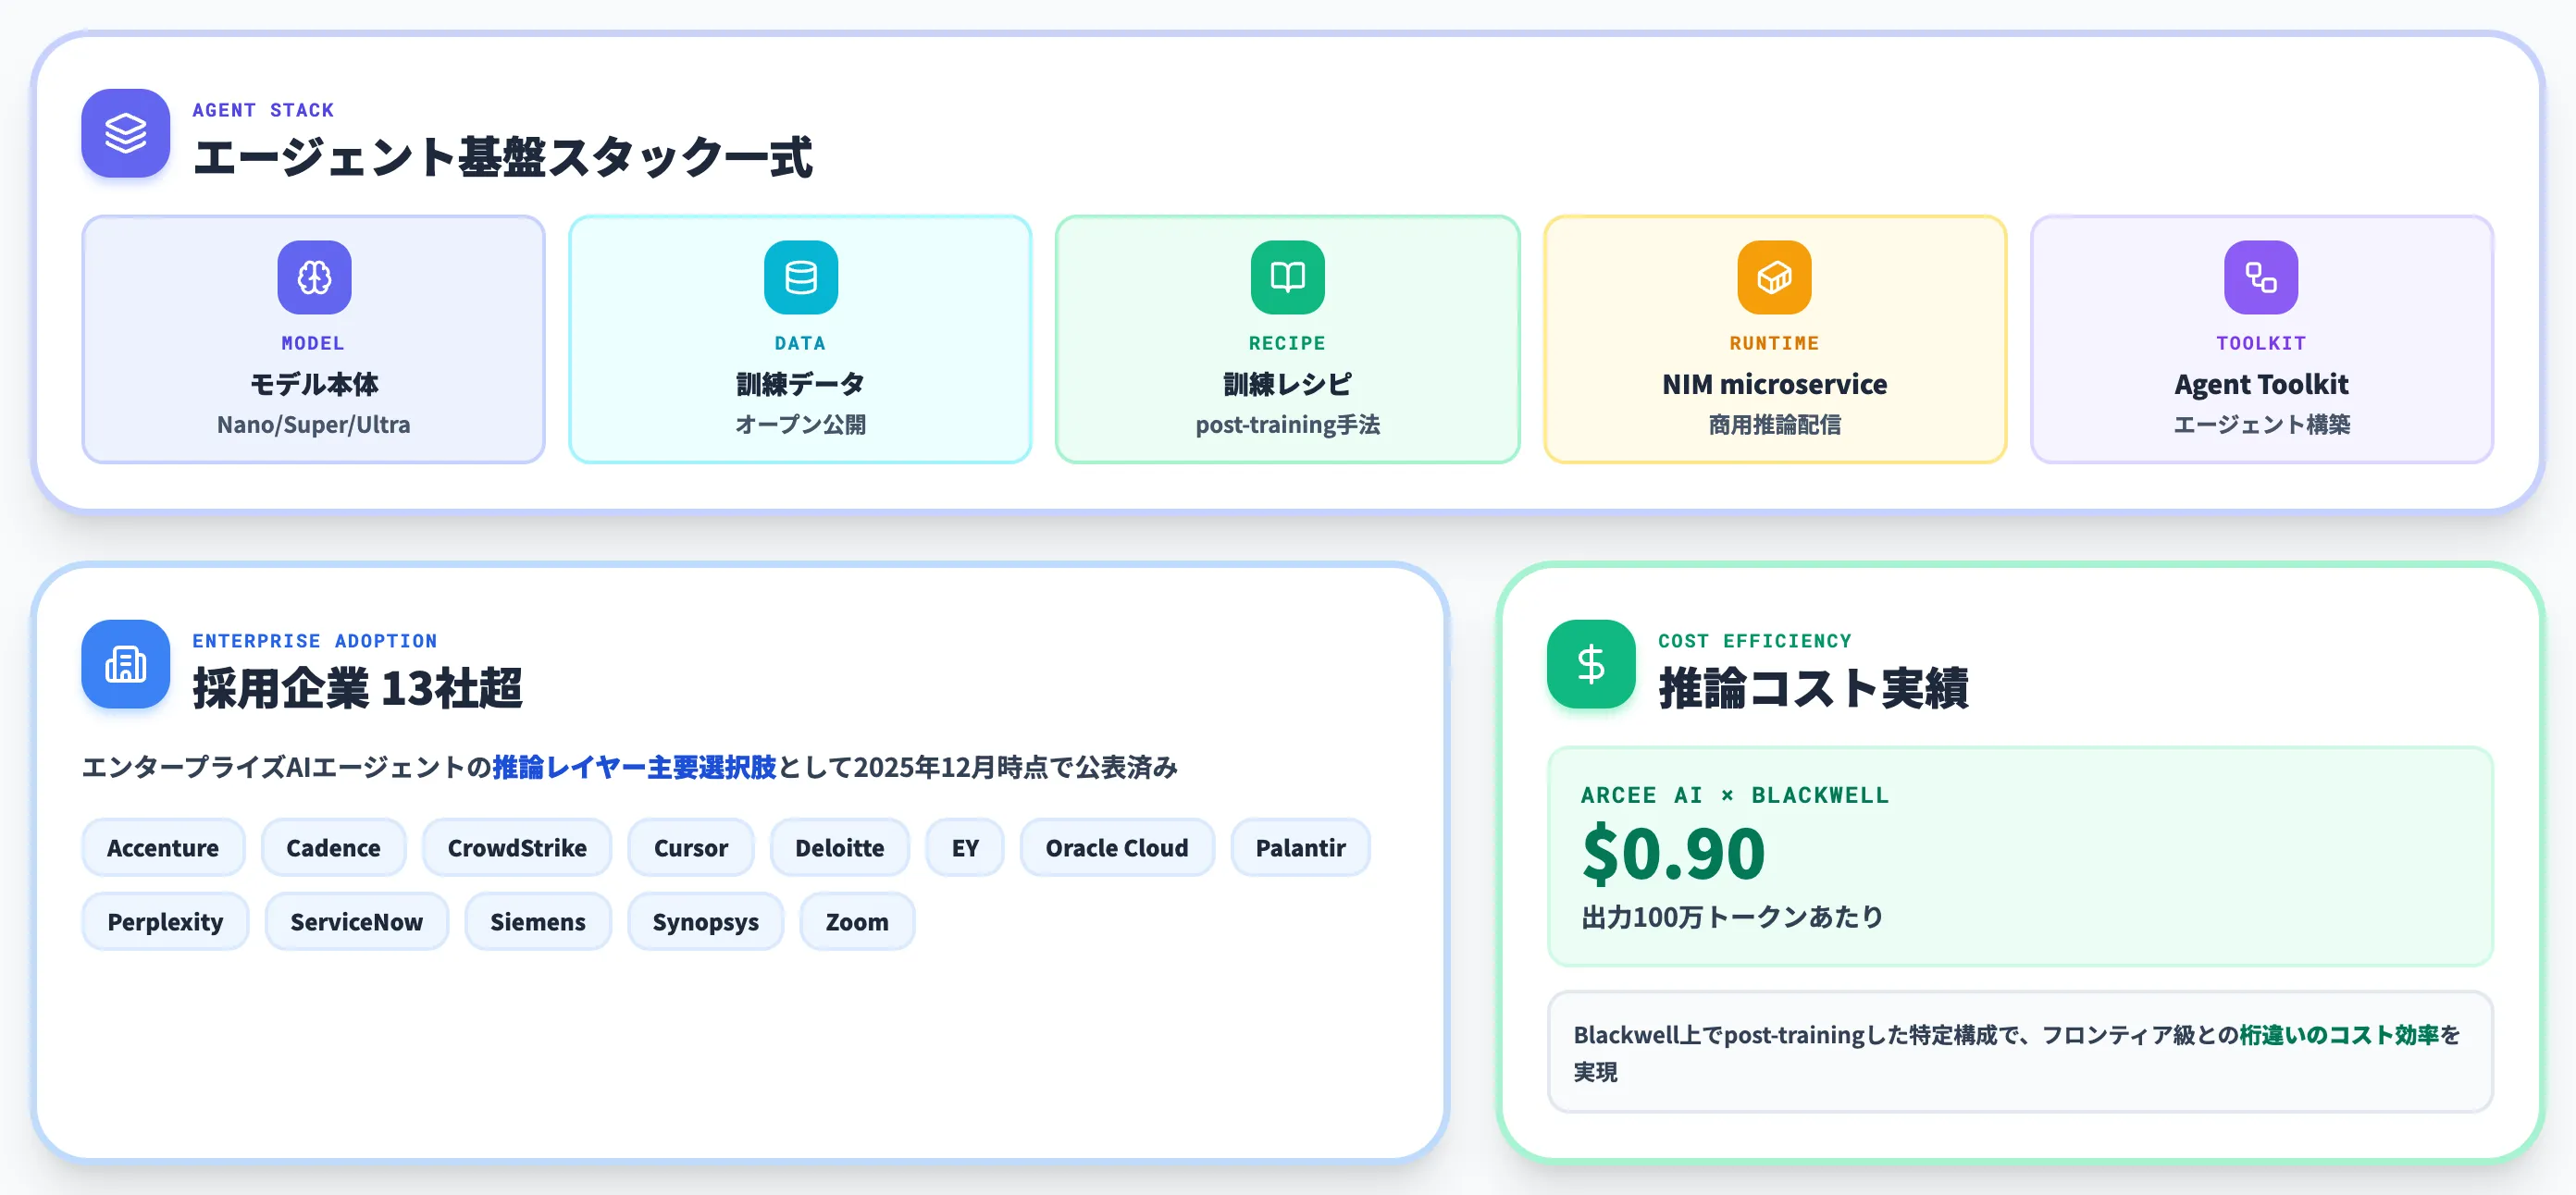The height and width of the screenshot is (1195, 2576).
Task: Select the Cursor company chip
Action: (x=691, y=848)
